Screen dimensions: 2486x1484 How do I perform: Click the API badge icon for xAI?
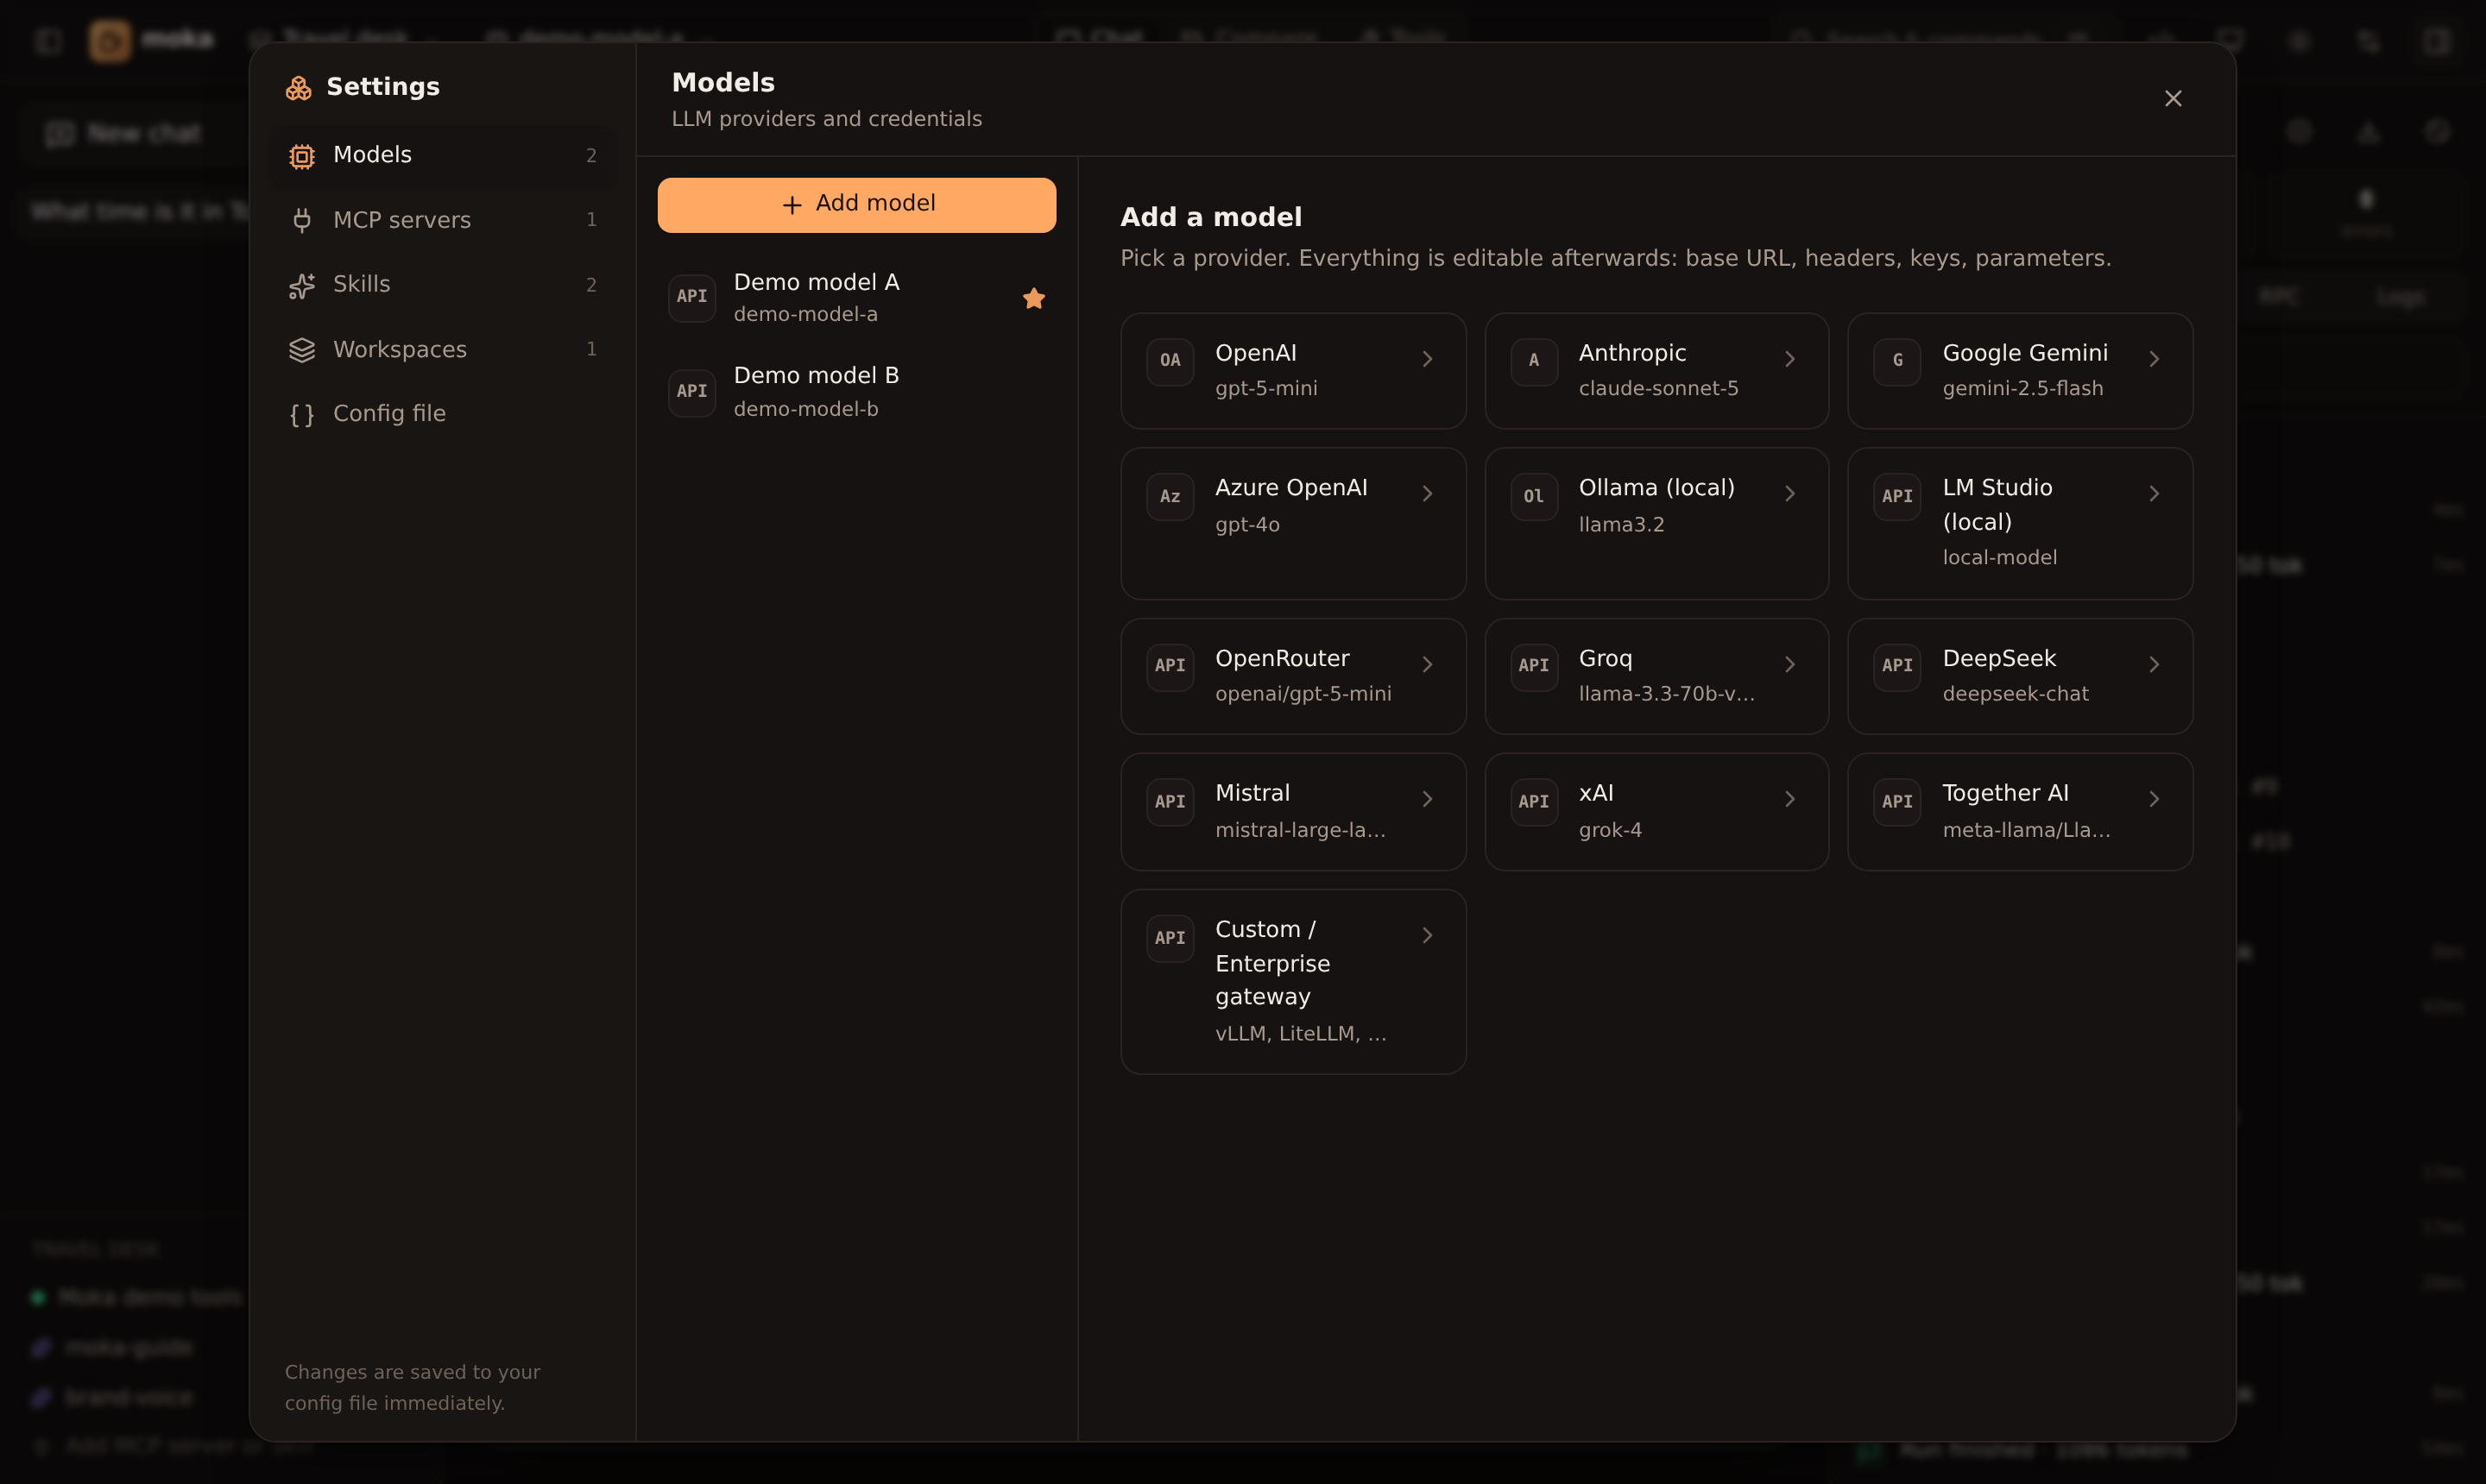coord(1534,802)
